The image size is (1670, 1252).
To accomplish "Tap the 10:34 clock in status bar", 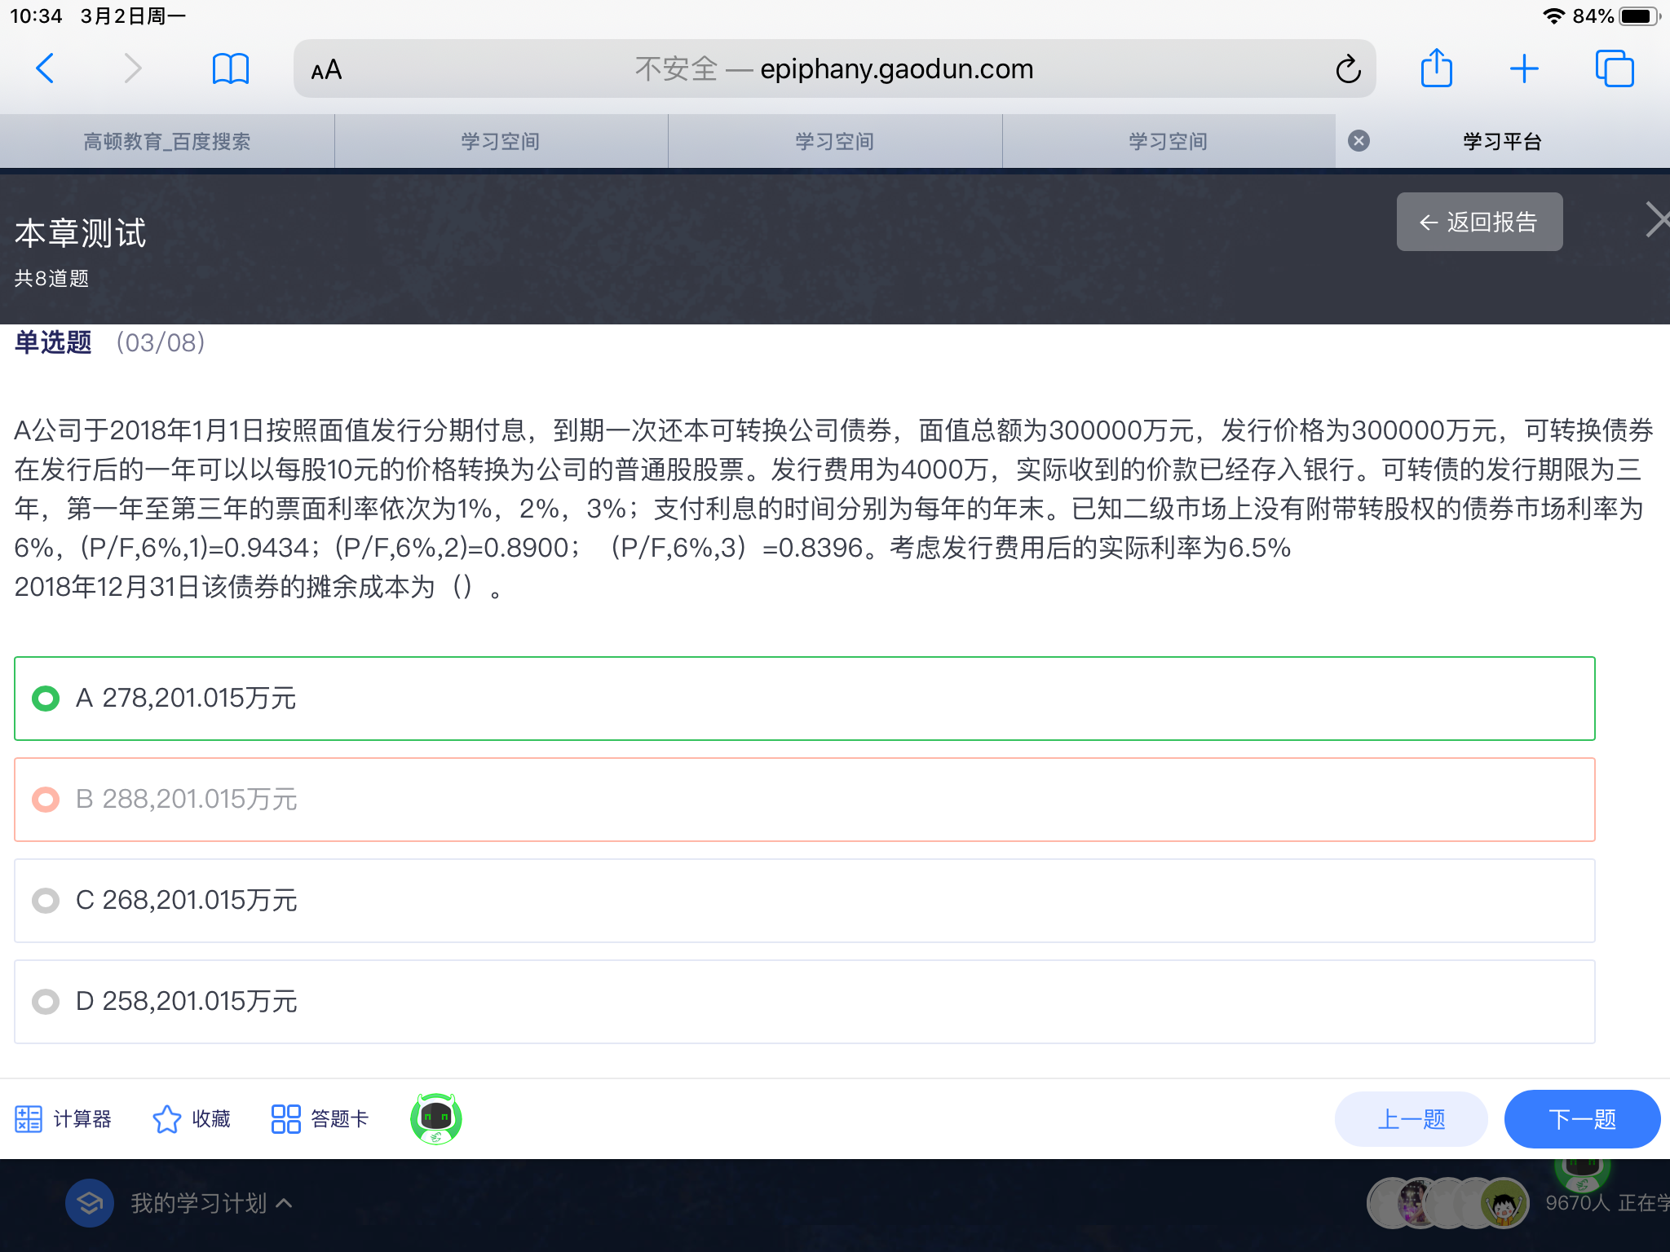I will pyautogui.click(x=36, y=16).
